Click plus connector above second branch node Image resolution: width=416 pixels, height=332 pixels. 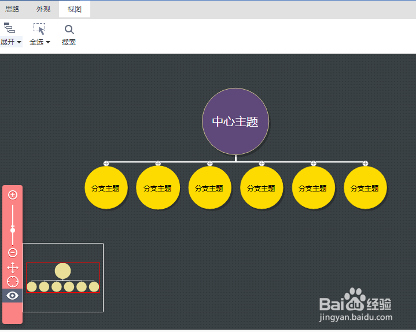pos(158,163)
